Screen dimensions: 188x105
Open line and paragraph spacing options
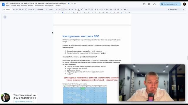click(100, 9)
